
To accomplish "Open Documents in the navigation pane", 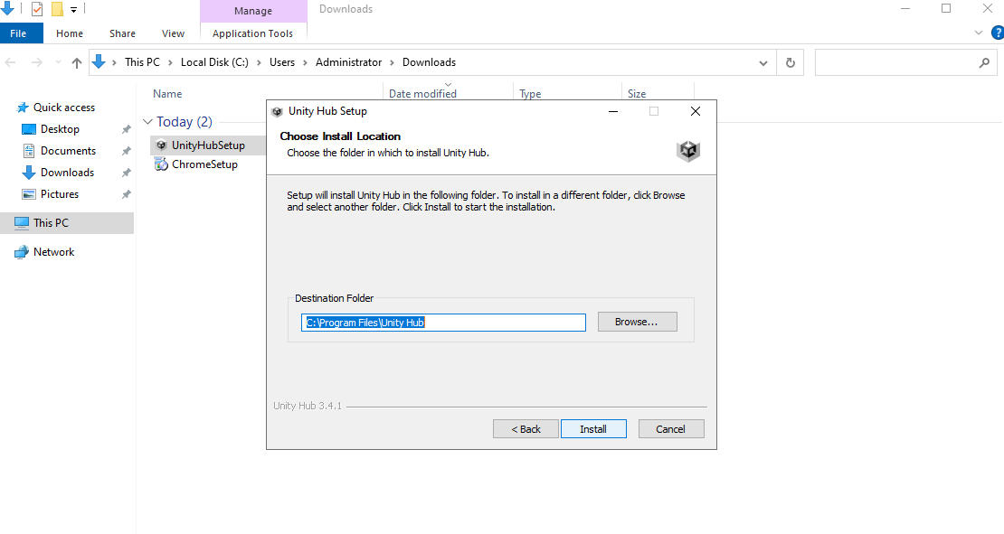I will click(x=68, y=151).
